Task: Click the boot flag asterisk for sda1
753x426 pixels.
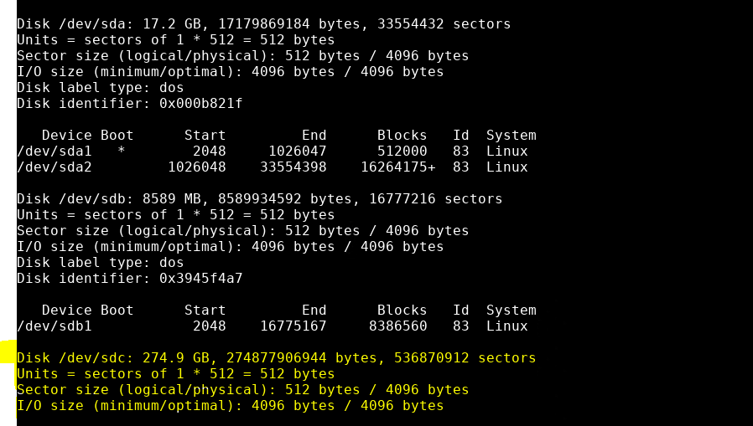Action: 121,151
